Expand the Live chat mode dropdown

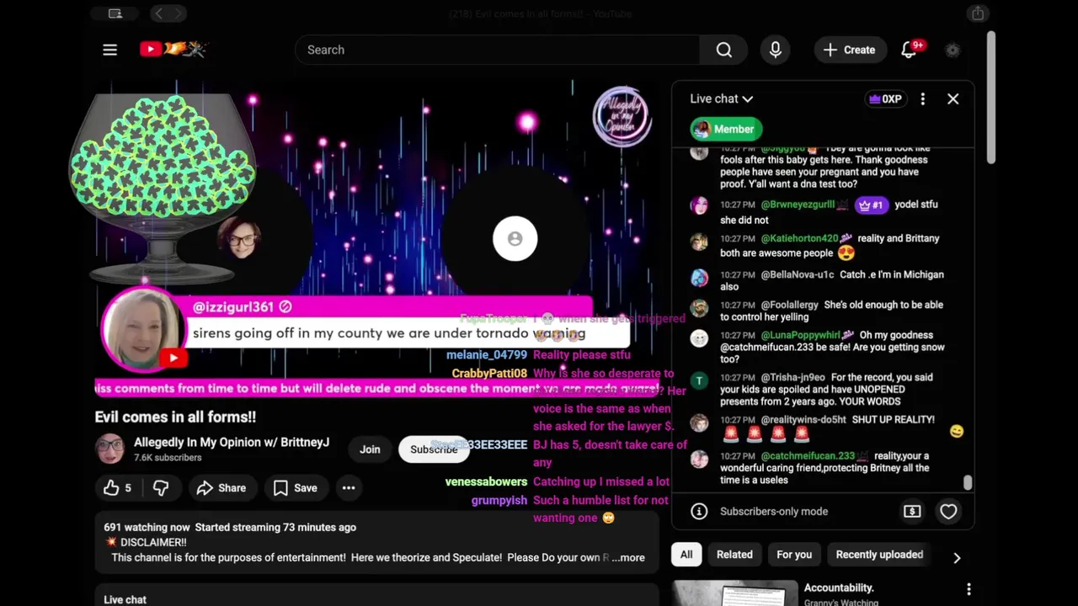[x=721, y=98]
